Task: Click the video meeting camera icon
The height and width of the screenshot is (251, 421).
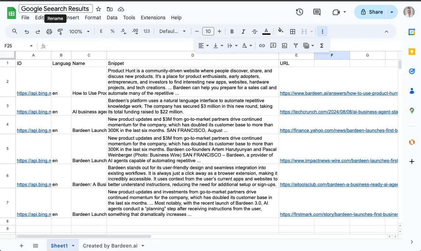Action: click(x=336, y=12)
